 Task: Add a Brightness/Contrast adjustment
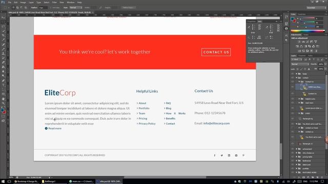pyautogui.click(x=299, y=42)
